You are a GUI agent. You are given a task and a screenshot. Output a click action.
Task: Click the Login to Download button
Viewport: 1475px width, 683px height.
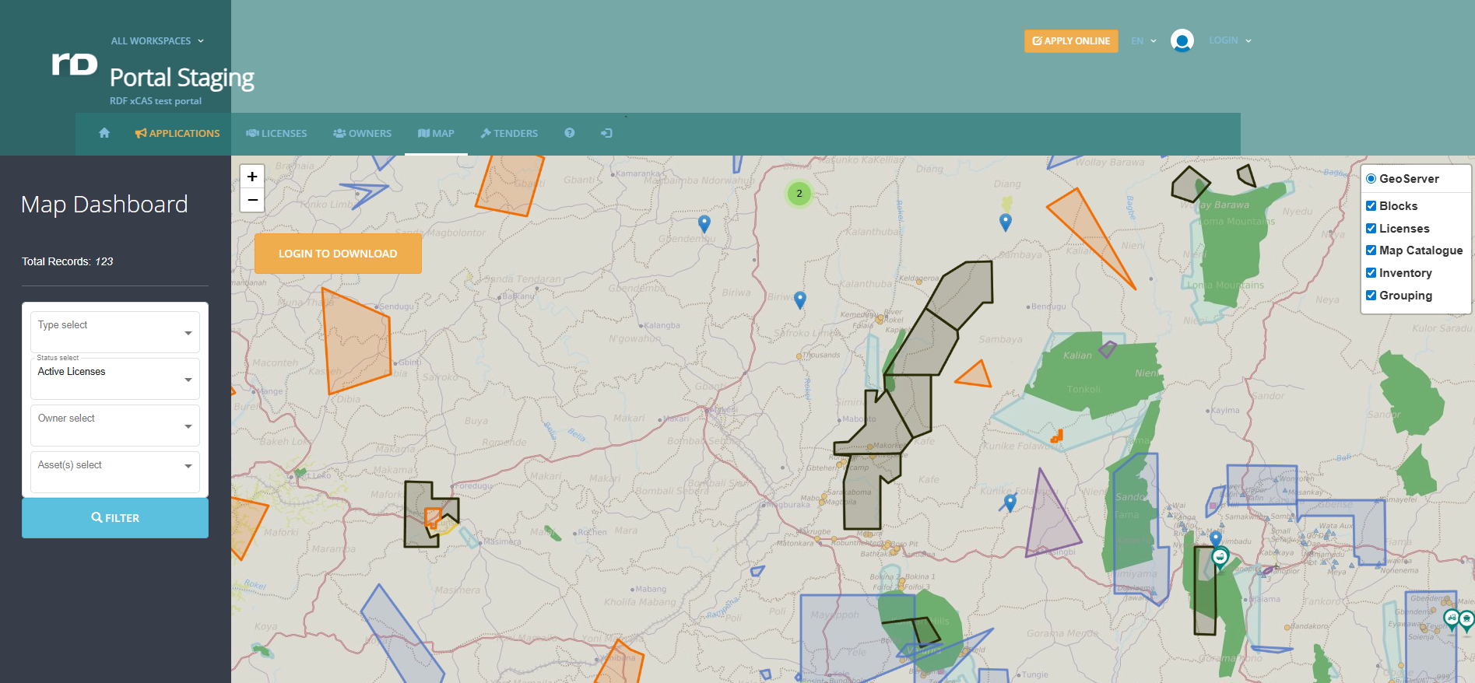tap(338, 254)
